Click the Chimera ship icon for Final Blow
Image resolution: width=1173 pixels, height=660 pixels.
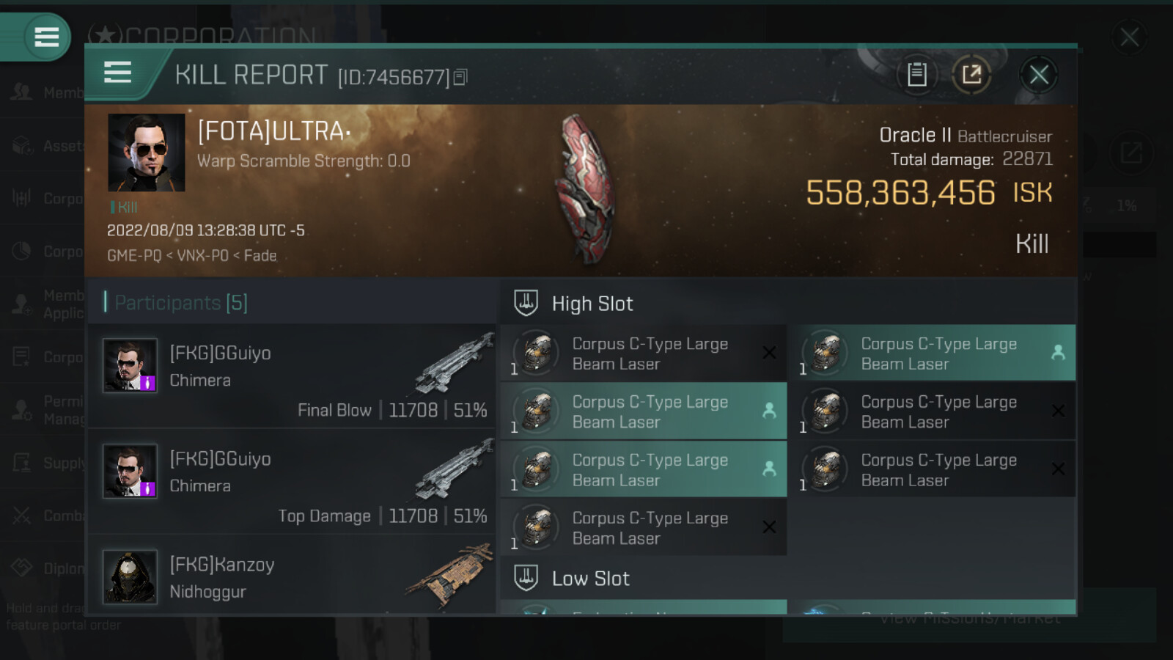[455, 363]
